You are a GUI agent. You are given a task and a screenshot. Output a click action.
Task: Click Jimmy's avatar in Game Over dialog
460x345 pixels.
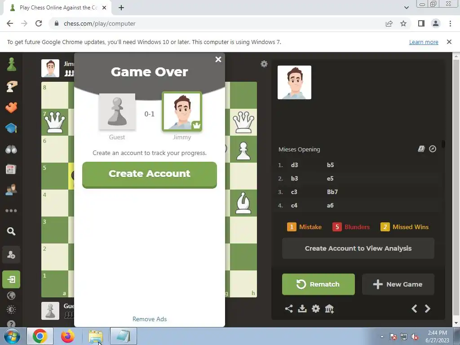(182, 111)
